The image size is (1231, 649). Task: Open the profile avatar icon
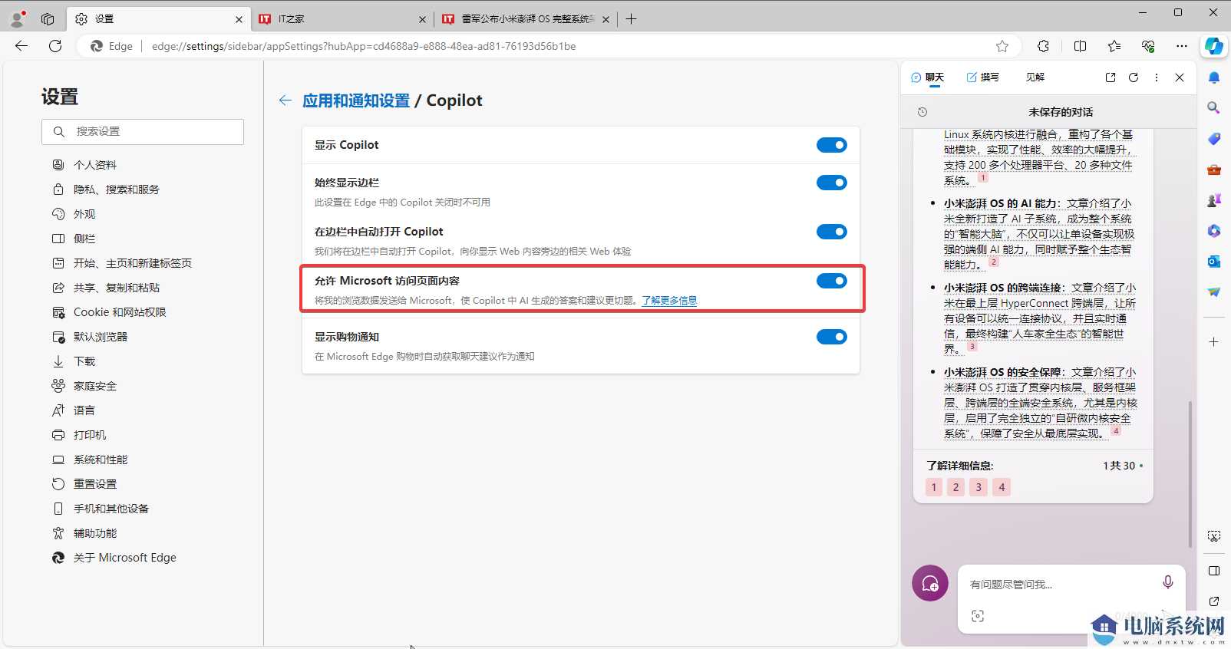(18, 18)
